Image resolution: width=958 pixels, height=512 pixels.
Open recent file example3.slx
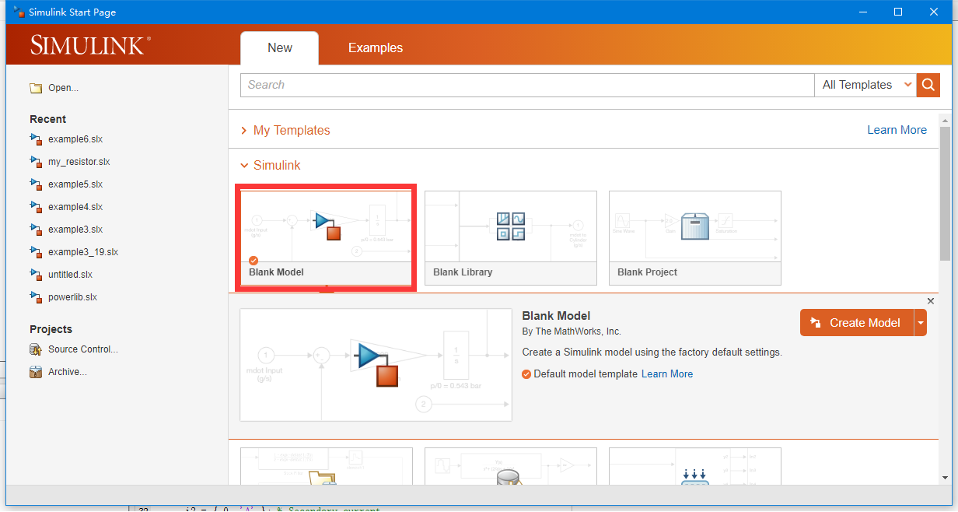click(75, 230)
